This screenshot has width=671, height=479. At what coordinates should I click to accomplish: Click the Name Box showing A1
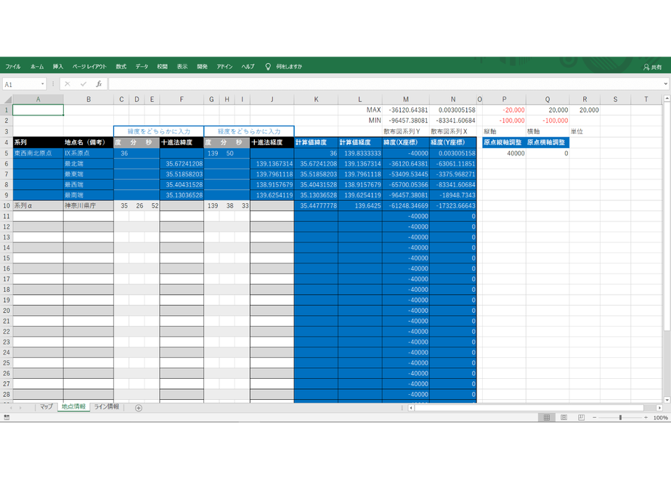(x=21, y=84)
